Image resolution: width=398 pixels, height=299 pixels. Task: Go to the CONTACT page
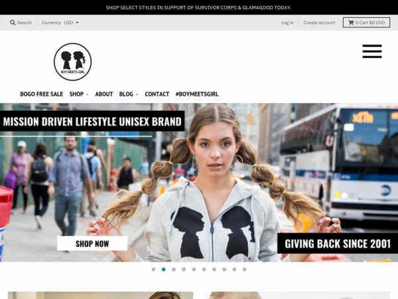(x=157, y=94)
